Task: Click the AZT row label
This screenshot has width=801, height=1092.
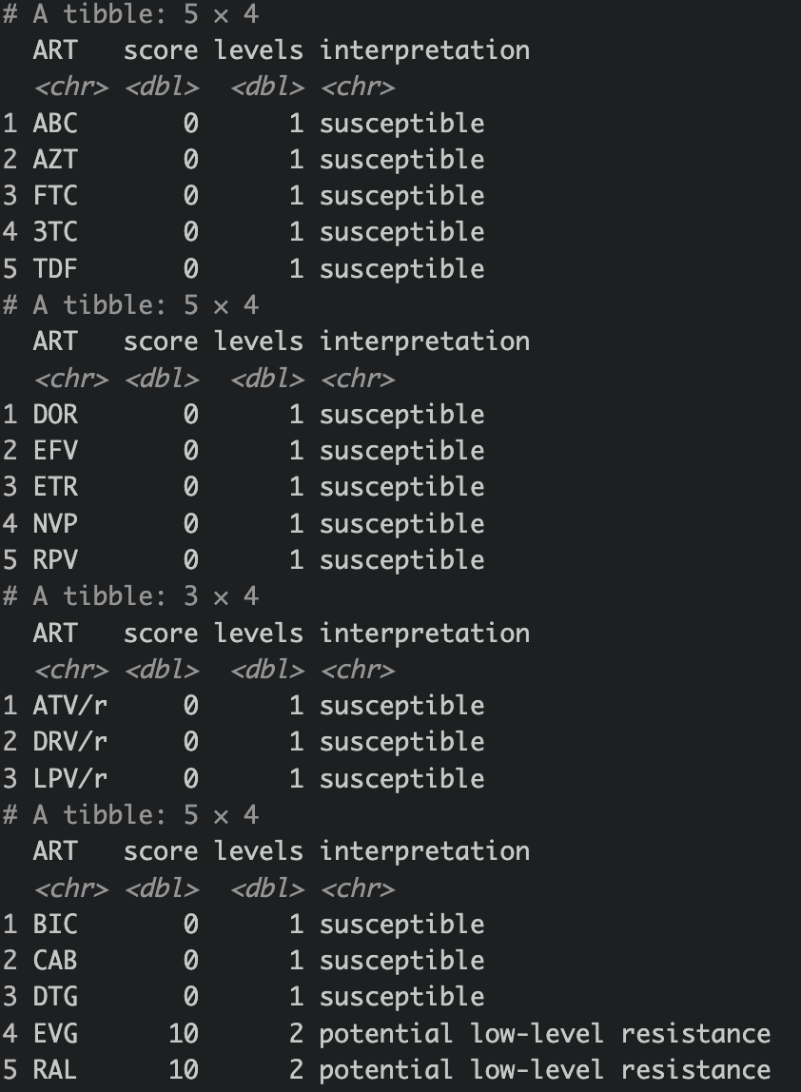Action: click(x=55, y=160)
